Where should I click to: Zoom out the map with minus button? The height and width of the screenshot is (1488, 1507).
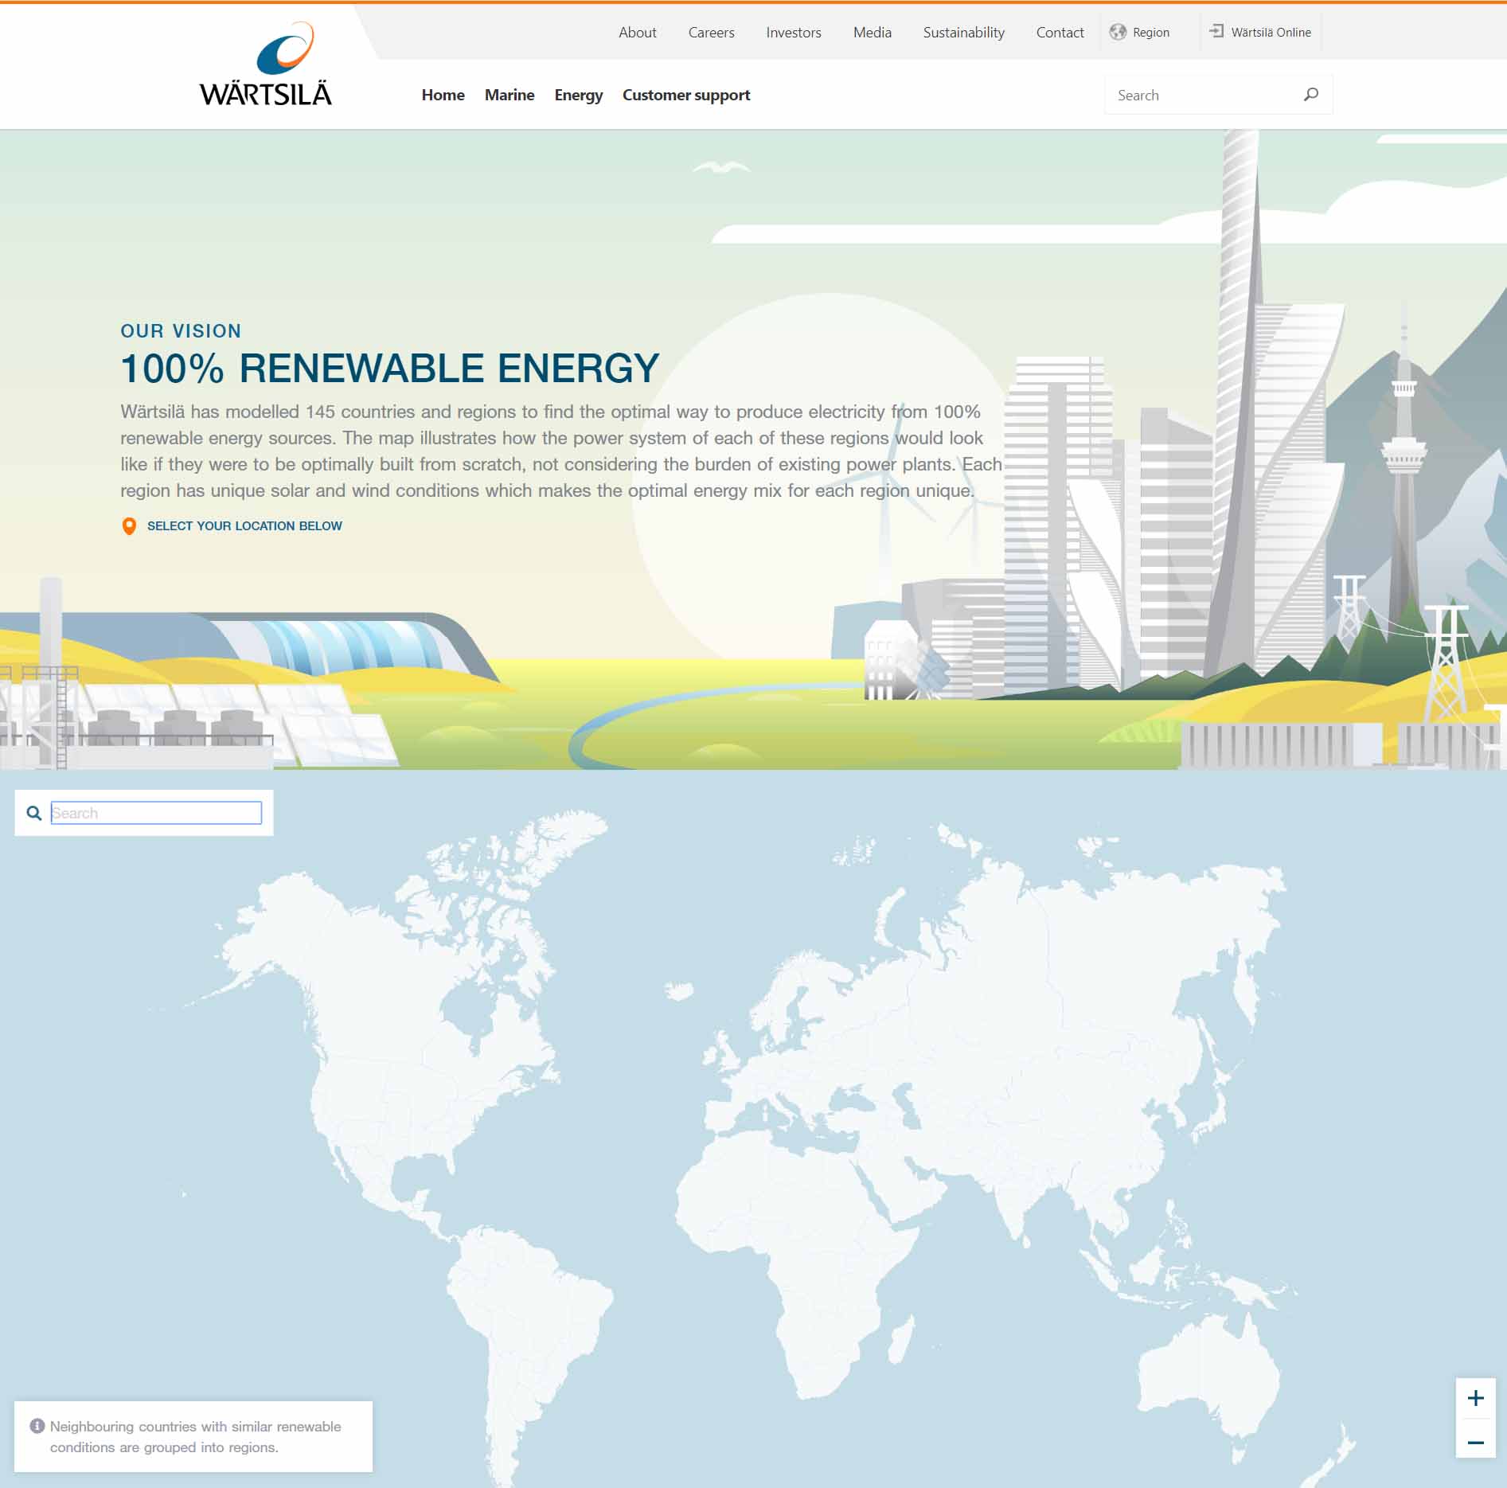coord(1475,1443)
